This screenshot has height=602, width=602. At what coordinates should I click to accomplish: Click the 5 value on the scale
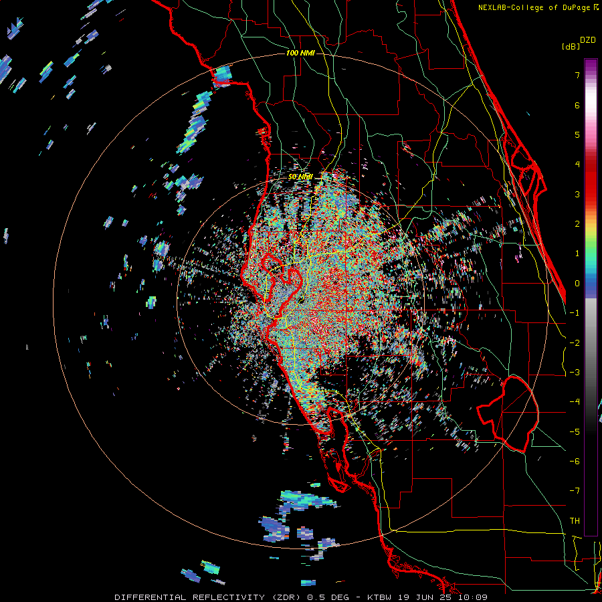coord(577,134)
